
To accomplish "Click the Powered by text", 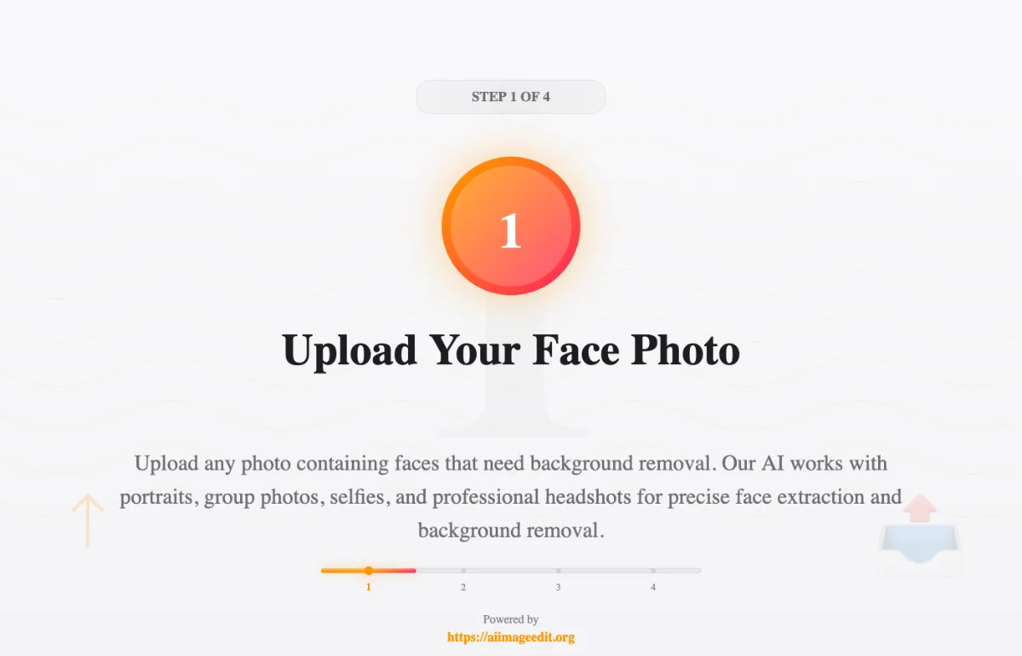I will click(x=511, y=619).
